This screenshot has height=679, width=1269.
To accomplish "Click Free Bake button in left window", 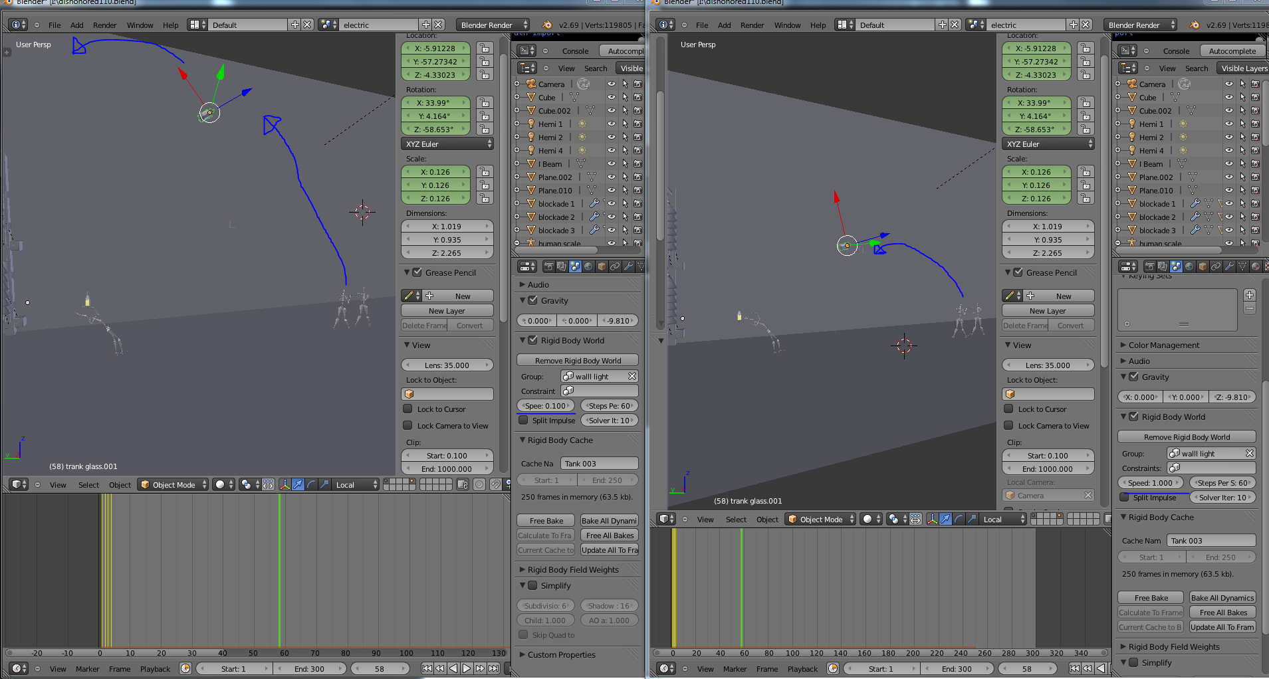I will pos(546,520).
